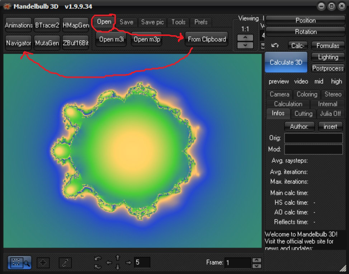This screenshot has height=274, width=349.
Task: Open the Postprocess window
Action: pos(328,68)
